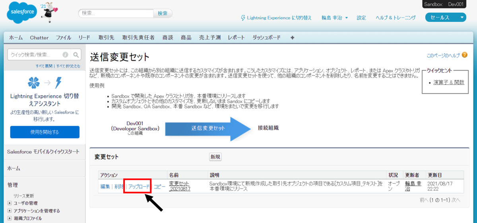
Task: Focus the header 検索 input field
Action: click(x=116, y=13)
